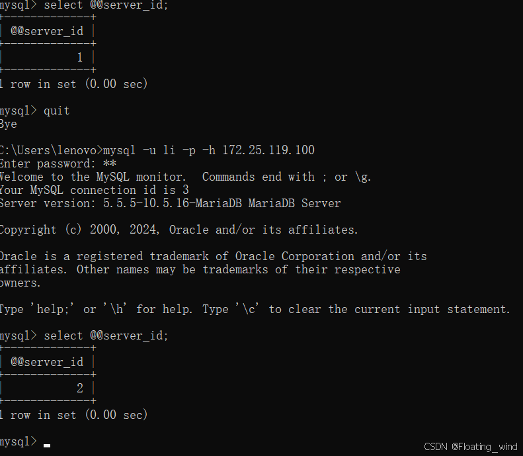Click the @@server_id column header above value 1

[47, 31]
